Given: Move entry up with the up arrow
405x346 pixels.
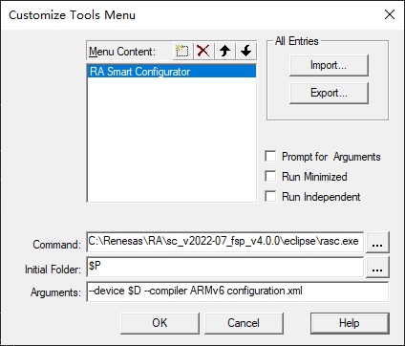Looking at the screenshot, I should point(224,51).
